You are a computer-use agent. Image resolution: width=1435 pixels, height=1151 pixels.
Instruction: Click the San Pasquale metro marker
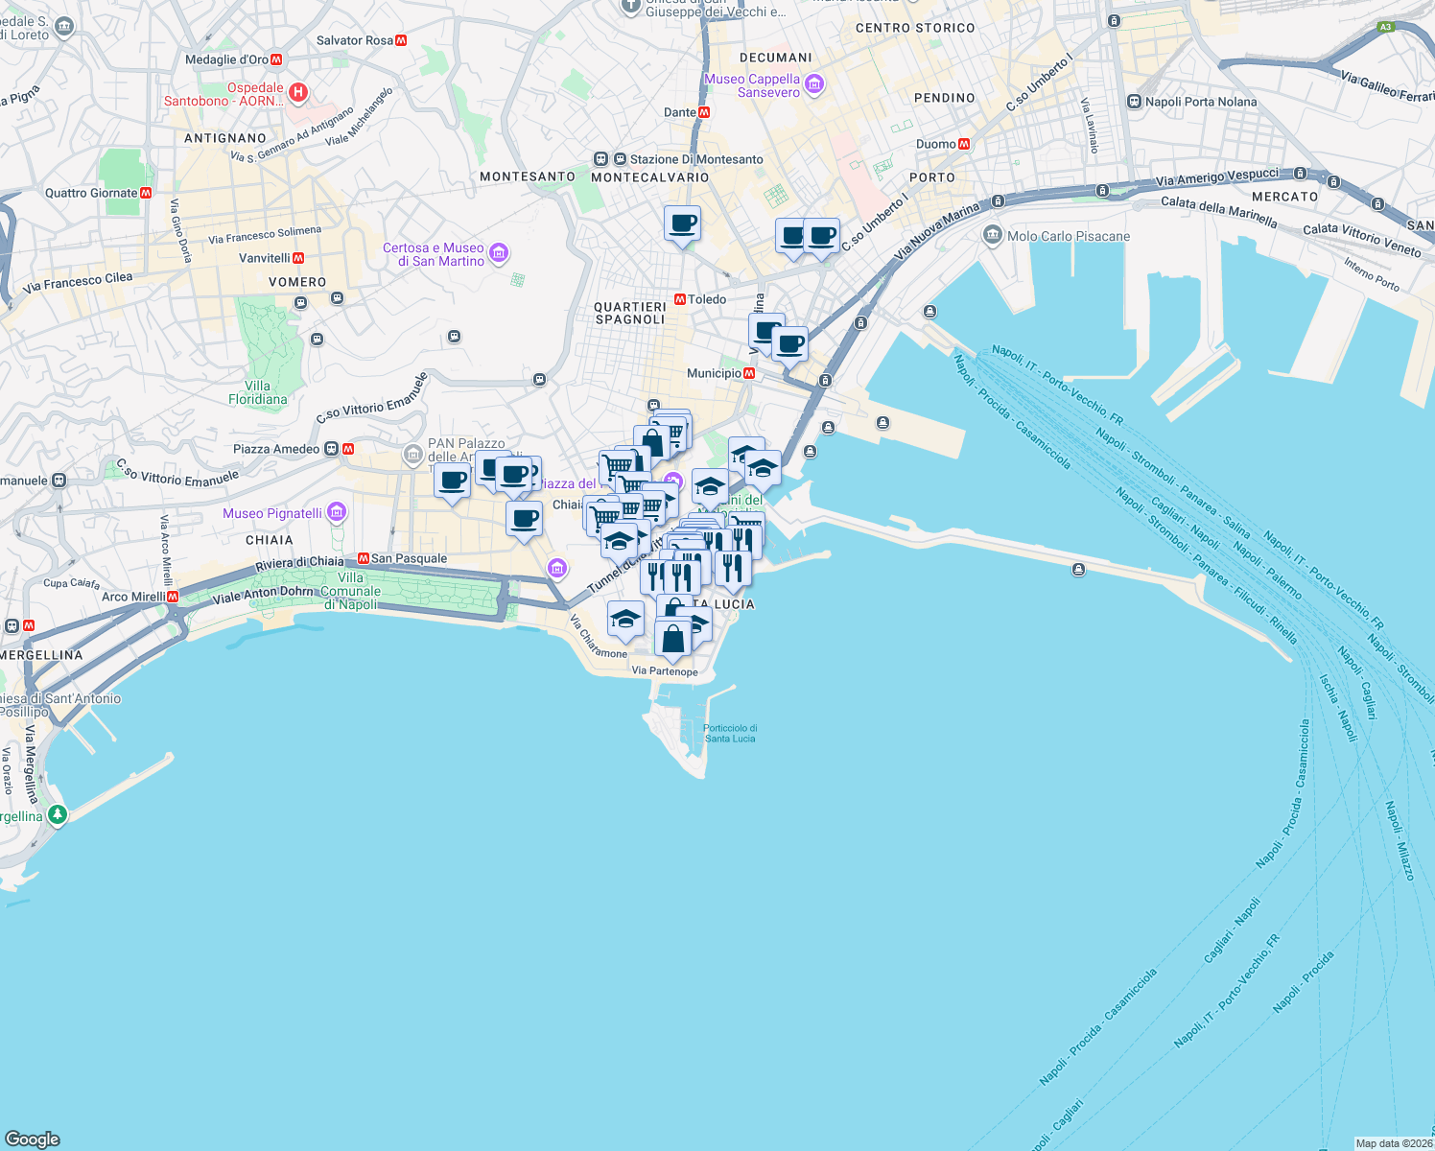pyautogui.click(x=365, y=557)
